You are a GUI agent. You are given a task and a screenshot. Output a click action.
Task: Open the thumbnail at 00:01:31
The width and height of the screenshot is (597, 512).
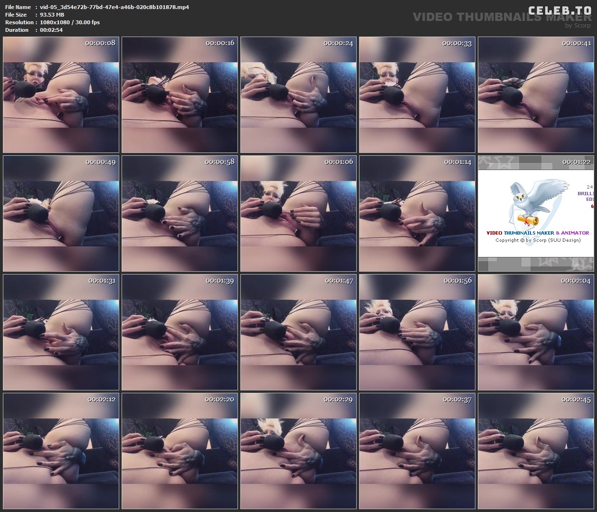(61, 332)
